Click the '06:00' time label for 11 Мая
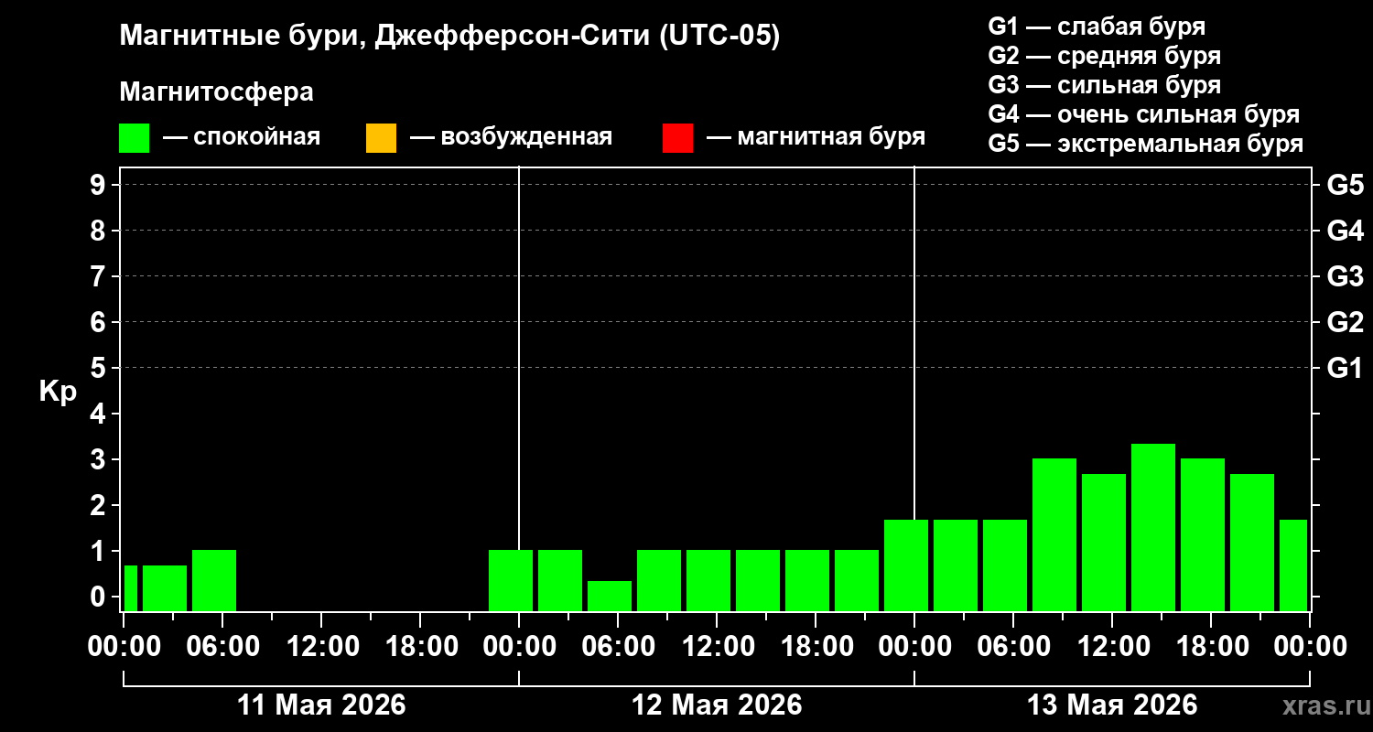Image resolution: width=1373 pixels, height=732 pixels. [x=222, y=647]
